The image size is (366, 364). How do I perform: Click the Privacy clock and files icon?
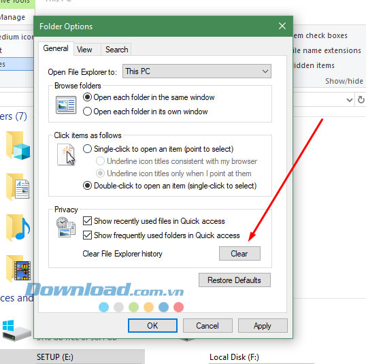66,227
